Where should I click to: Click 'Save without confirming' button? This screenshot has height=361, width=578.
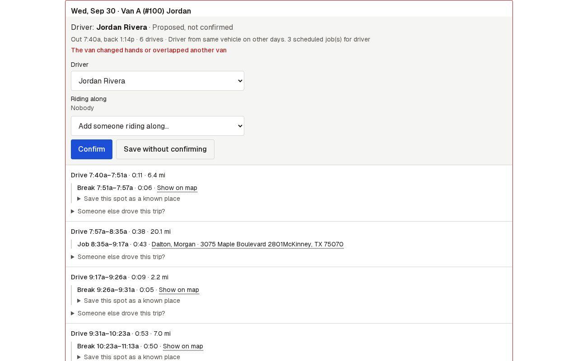tap(165, 149)
